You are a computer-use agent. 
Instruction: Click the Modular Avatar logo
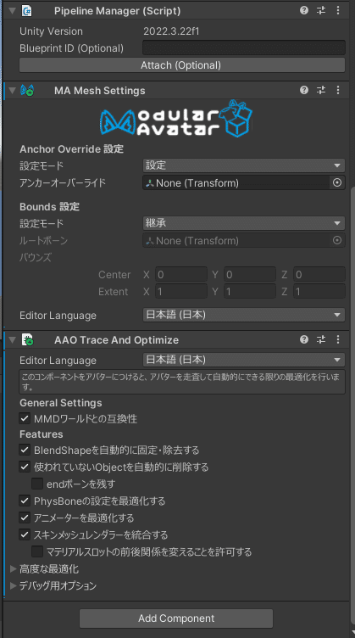pyautogui.click(x=176, y=118)
